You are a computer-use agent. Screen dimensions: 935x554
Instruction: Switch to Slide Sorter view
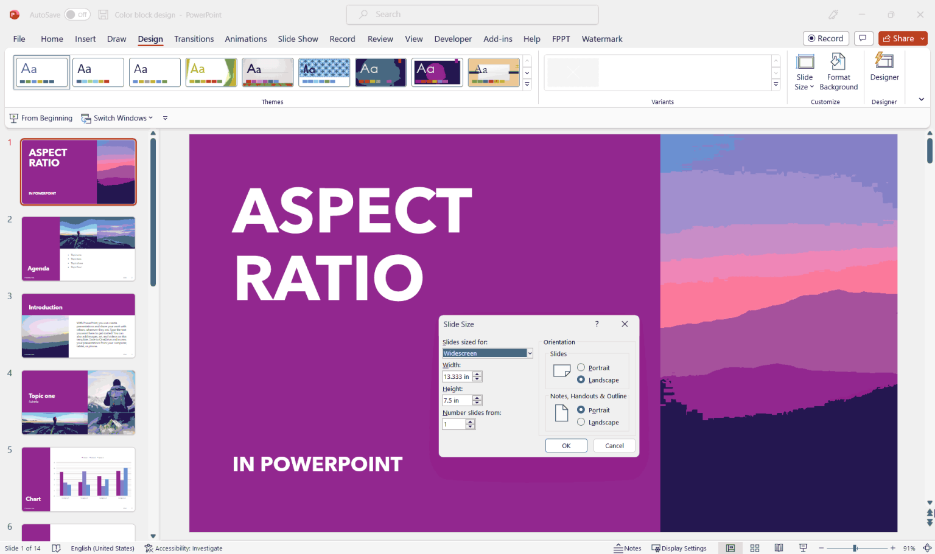754,548
